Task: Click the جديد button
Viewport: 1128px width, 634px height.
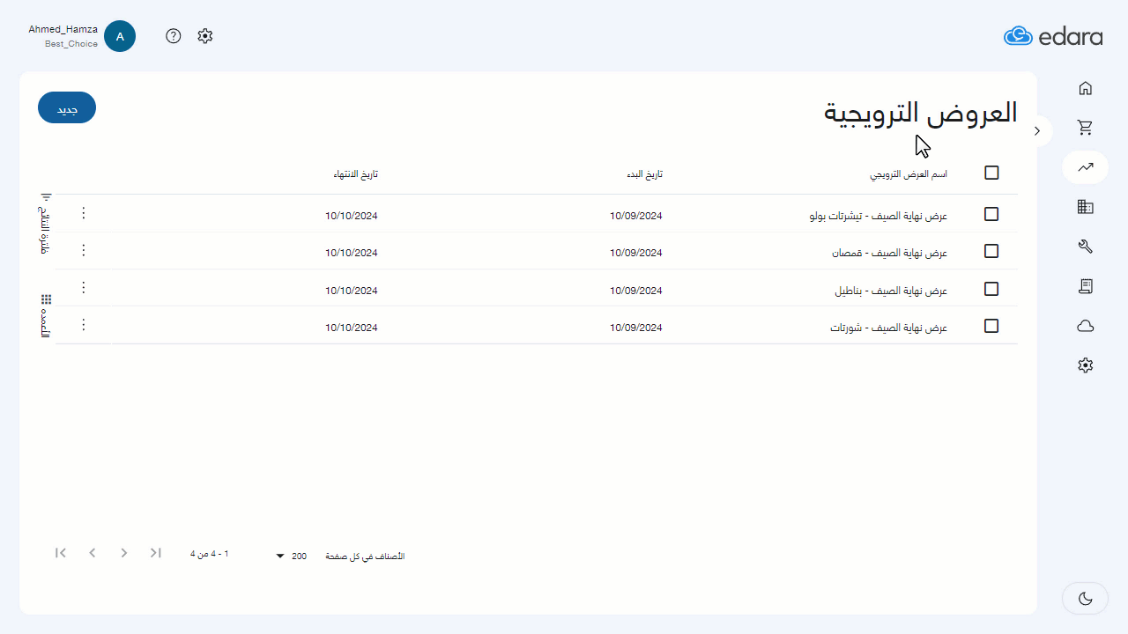Action: click(x=67, y=107)
